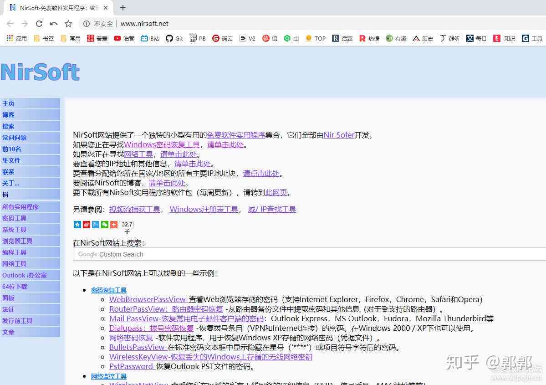Close the NirSoft browser tab

coord(106,8)
